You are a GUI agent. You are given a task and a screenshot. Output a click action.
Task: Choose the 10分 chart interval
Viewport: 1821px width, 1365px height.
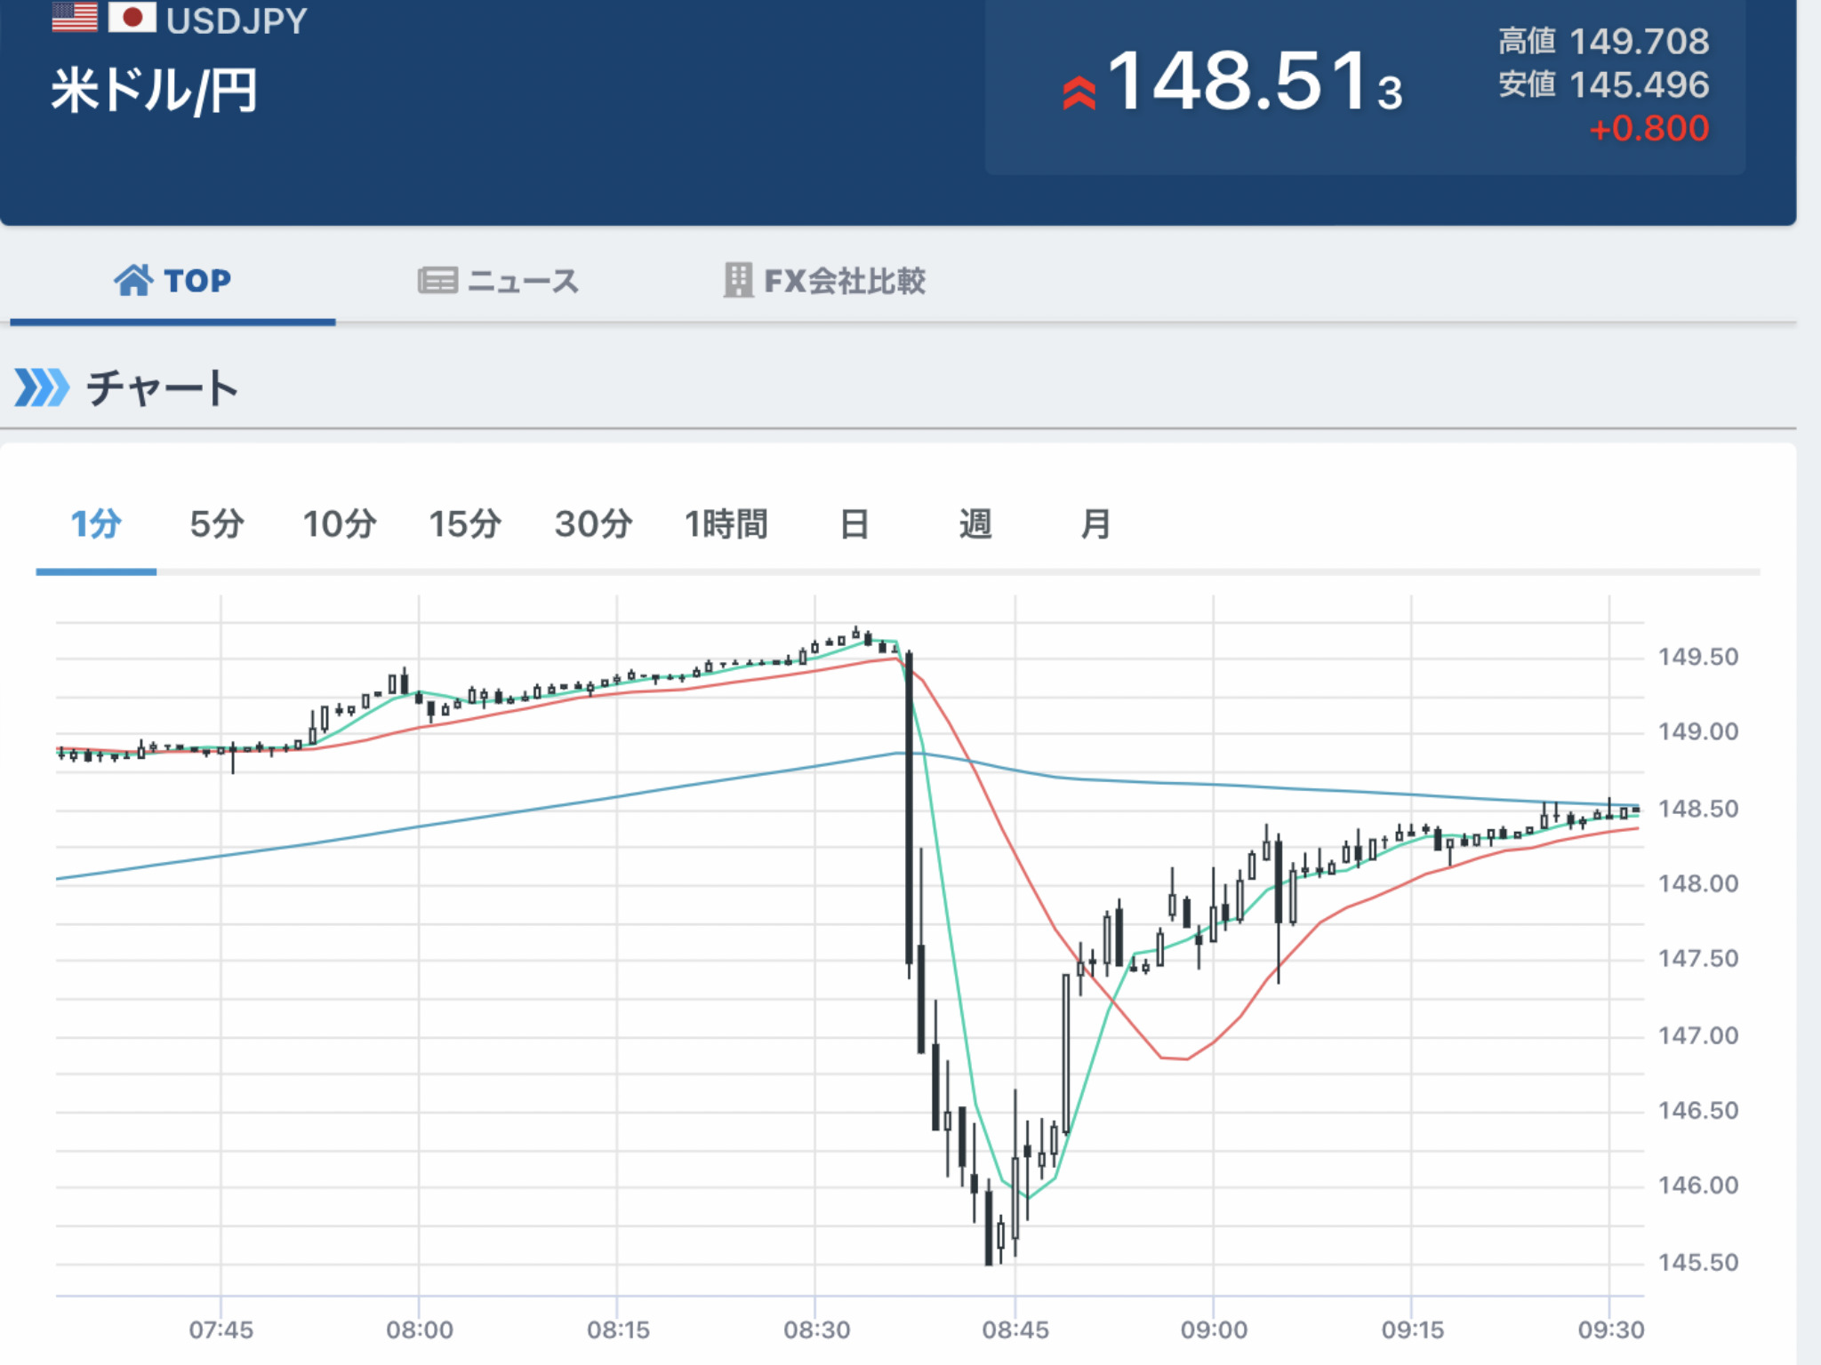(340, 524)
